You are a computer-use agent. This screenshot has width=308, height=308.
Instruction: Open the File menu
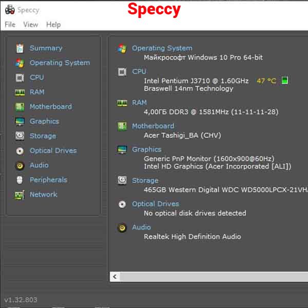(x=10, y=25)
